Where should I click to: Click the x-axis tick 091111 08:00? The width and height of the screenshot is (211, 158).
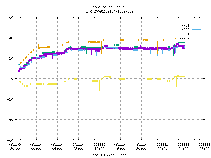[204, 147]
